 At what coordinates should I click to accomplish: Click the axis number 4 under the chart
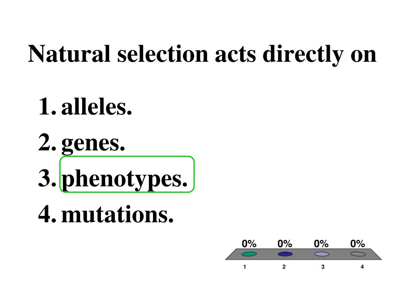click(x=362, y=267)
